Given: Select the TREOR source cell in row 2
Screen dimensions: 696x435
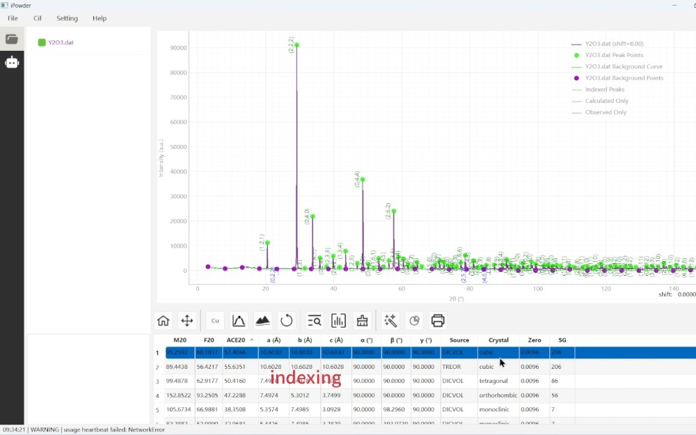Looking at the screenshot, I should tap(459, 367).
